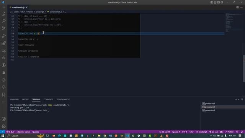Open notifications bell in status bar
This screenshot has height=138, width=245.
(x=242, y=132)
